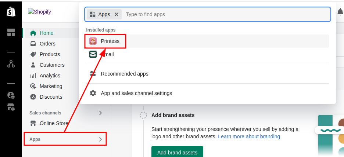Viewport: 344px width, 157px height.
Task: Click the Orders inbox icon
Action: tap(33, 44)
